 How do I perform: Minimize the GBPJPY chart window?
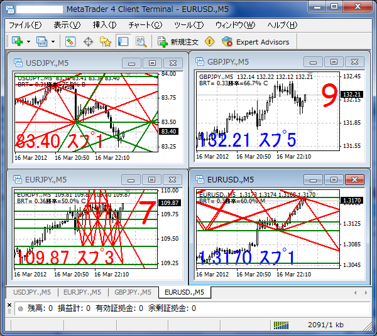313,62
